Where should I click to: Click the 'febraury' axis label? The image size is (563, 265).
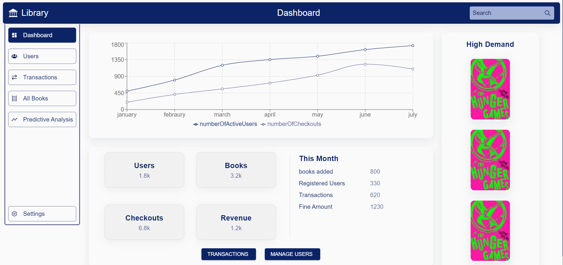click(x=174, y=114)
